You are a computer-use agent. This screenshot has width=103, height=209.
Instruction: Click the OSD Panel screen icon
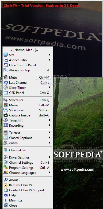click(6, 93)
